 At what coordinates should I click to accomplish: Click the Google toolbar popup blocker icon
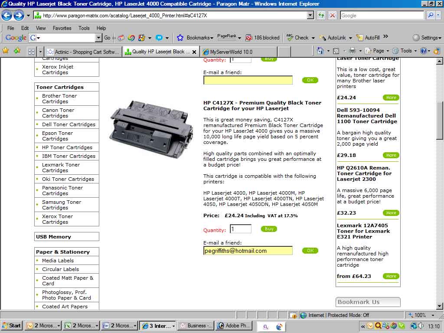coord(249,38)
